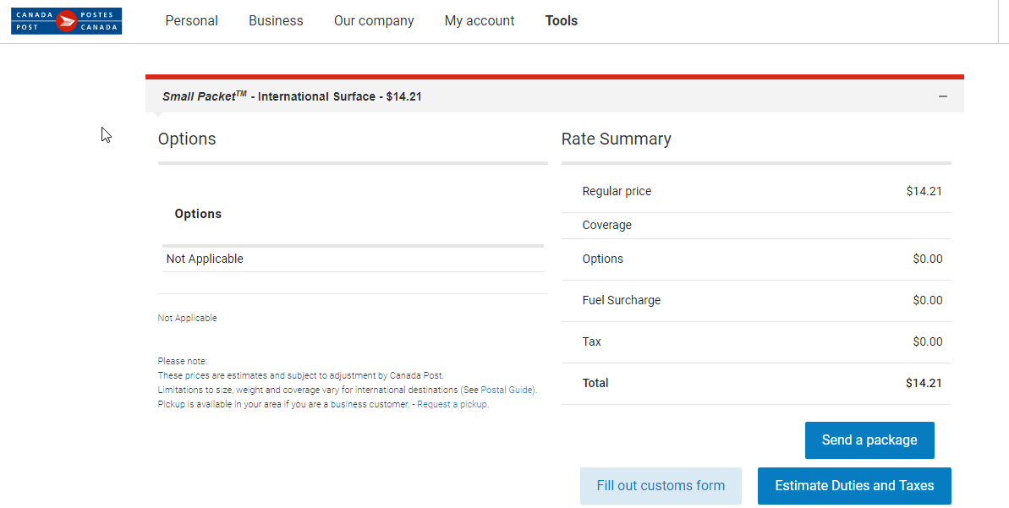Click the 'Please note:' text
This screenshot has width=1009, height=508.
coord(183,361)
